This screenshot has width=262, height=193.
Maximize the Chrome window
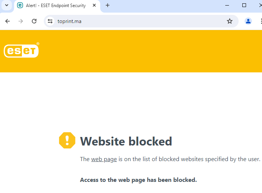tap(244, 5)
